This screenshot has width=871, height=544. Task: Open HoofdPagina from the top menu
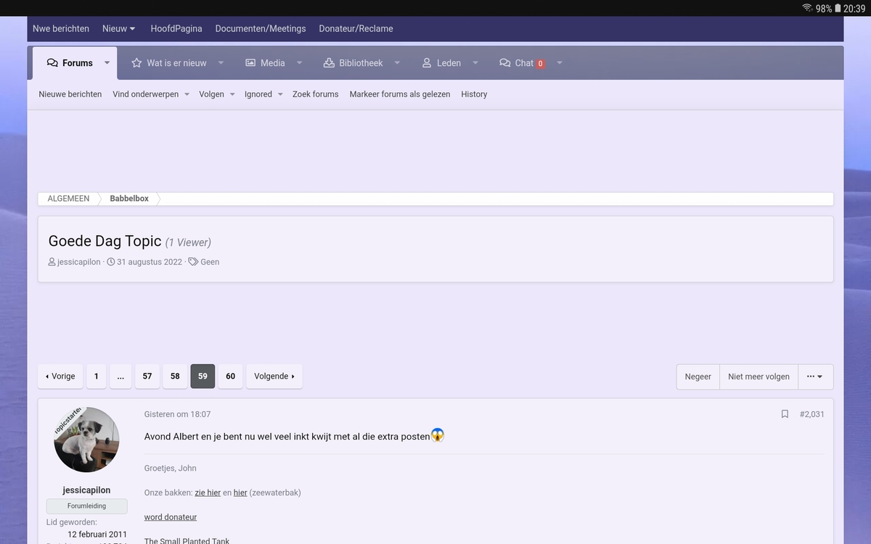(x=176, y=28)
